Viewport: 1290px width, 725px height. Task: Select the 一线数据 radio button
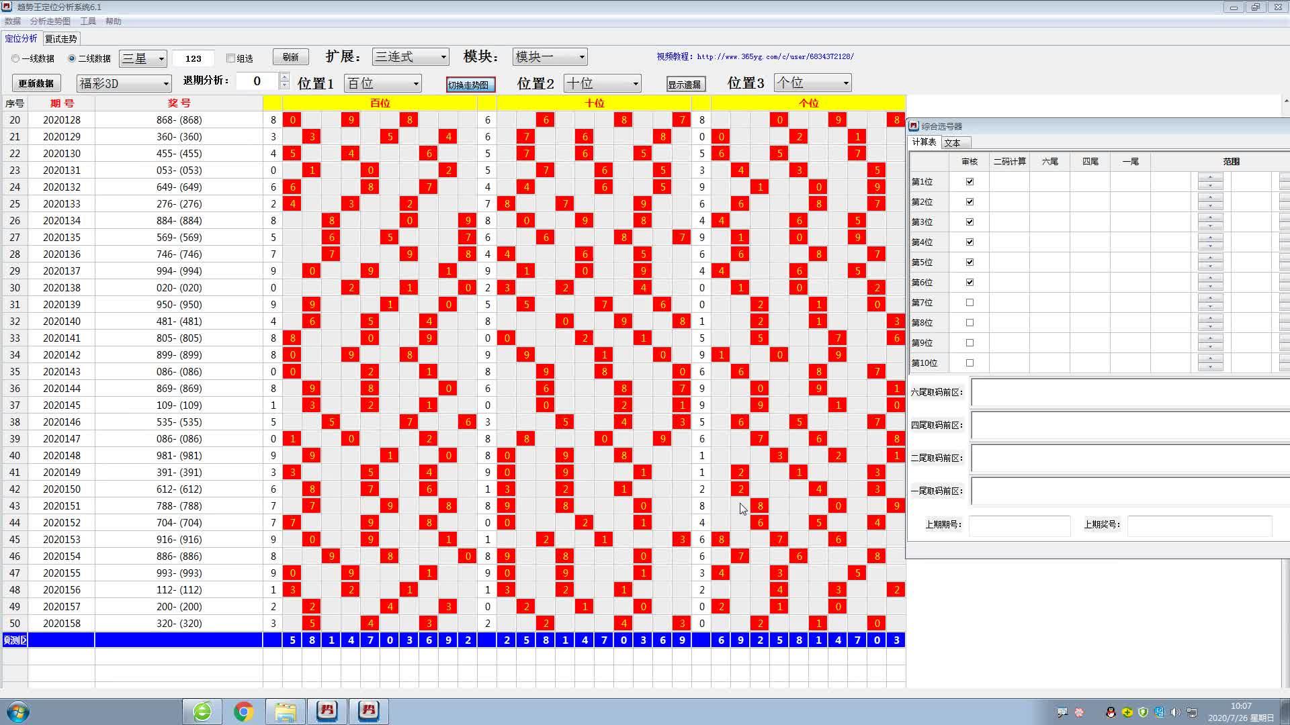tap(15, 58)
